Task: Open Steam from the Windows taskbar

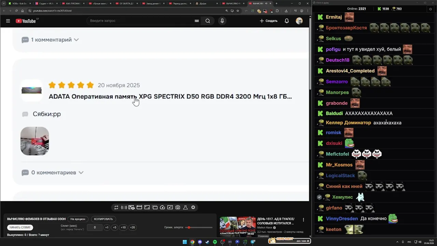Action: 207,242
